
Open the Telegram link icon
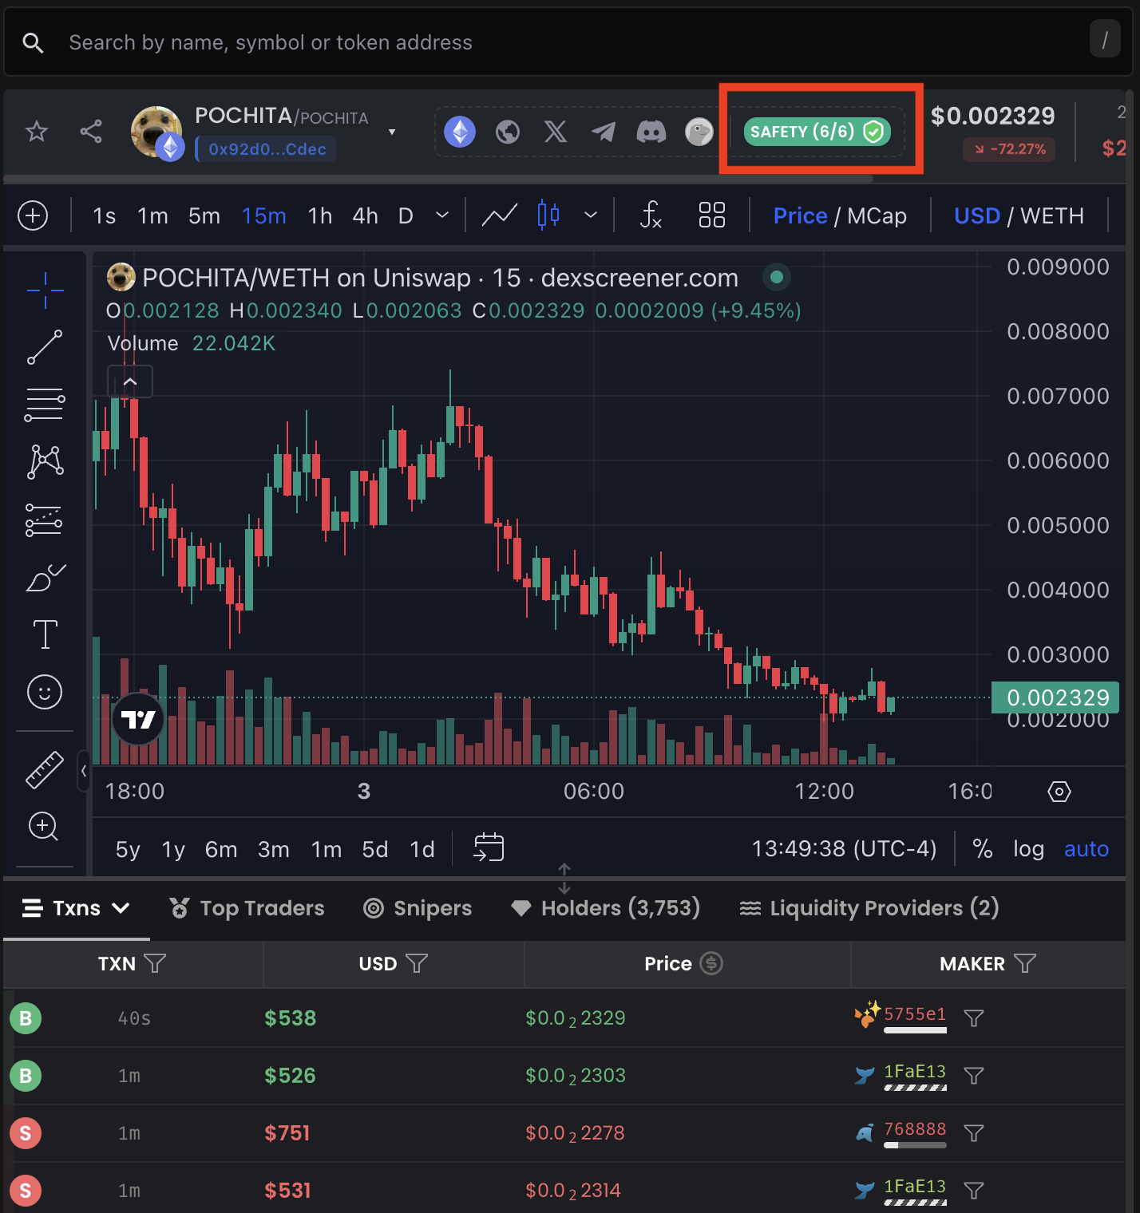click(x=604, y=132)
